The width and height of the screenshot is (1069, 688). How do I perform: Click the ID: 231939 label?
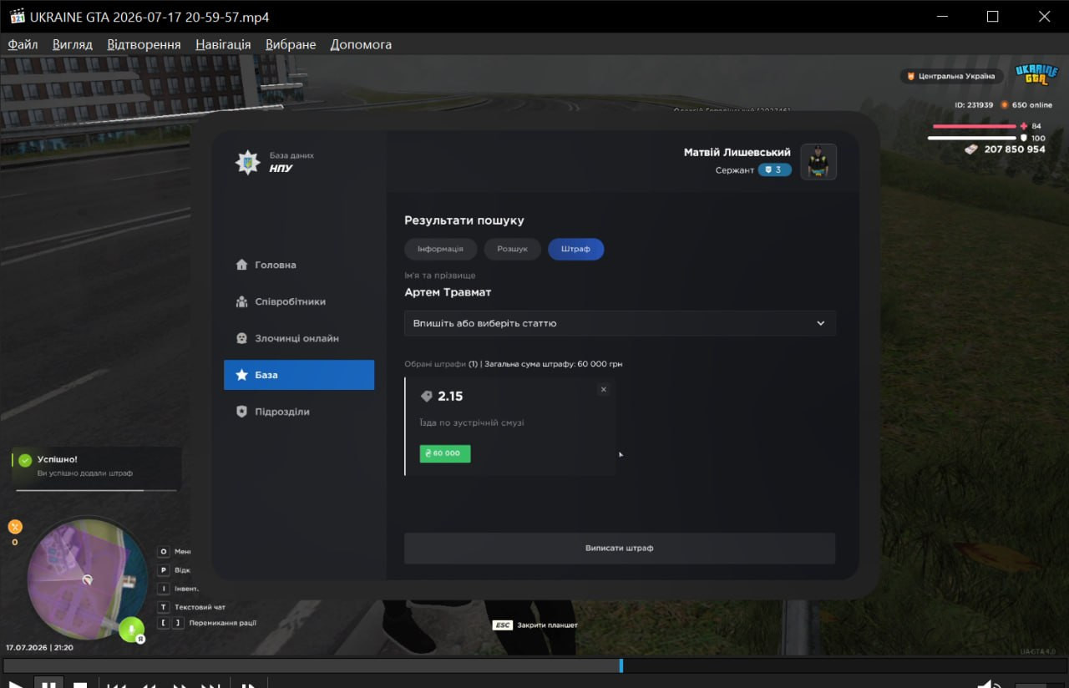[974, 105]
